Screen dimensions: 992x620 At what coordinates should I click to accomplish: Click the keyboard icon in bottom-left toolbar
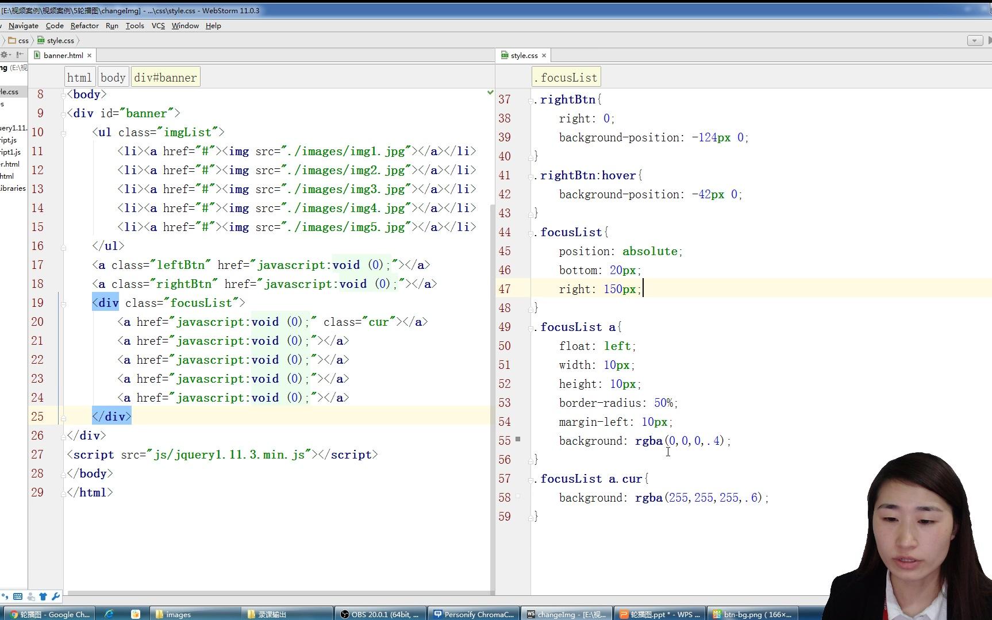tap(18, 596)
